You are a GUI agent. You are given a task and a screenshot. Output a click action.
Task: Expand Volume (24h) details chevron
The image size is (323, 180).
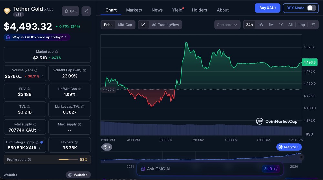tap(42, 76)
